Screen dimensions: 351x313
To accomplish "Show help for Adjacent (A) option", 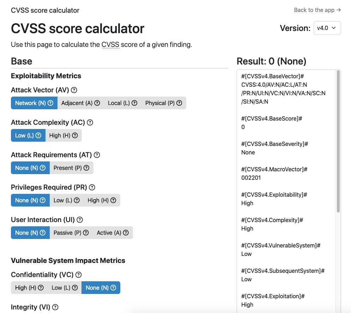I will 97,103.
